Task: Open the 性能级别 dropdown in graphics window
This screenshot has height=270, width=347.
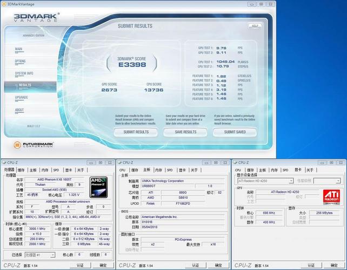Action: [327, 181]
